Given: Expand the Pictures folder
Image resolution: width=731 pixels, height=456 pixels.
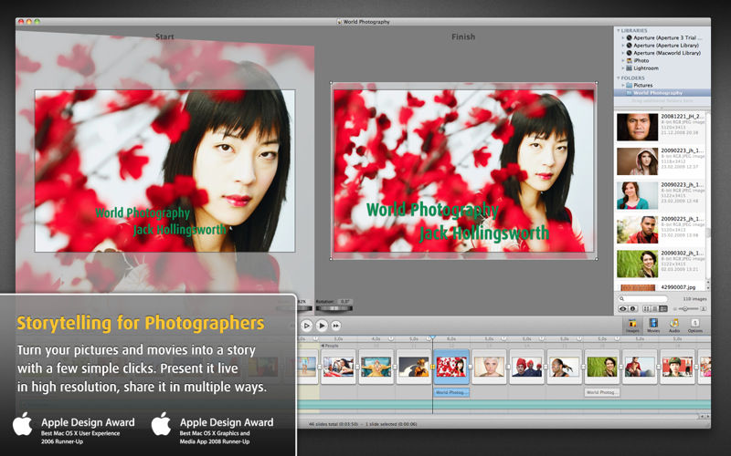Looking at the screenshot, I should point(623,85).
